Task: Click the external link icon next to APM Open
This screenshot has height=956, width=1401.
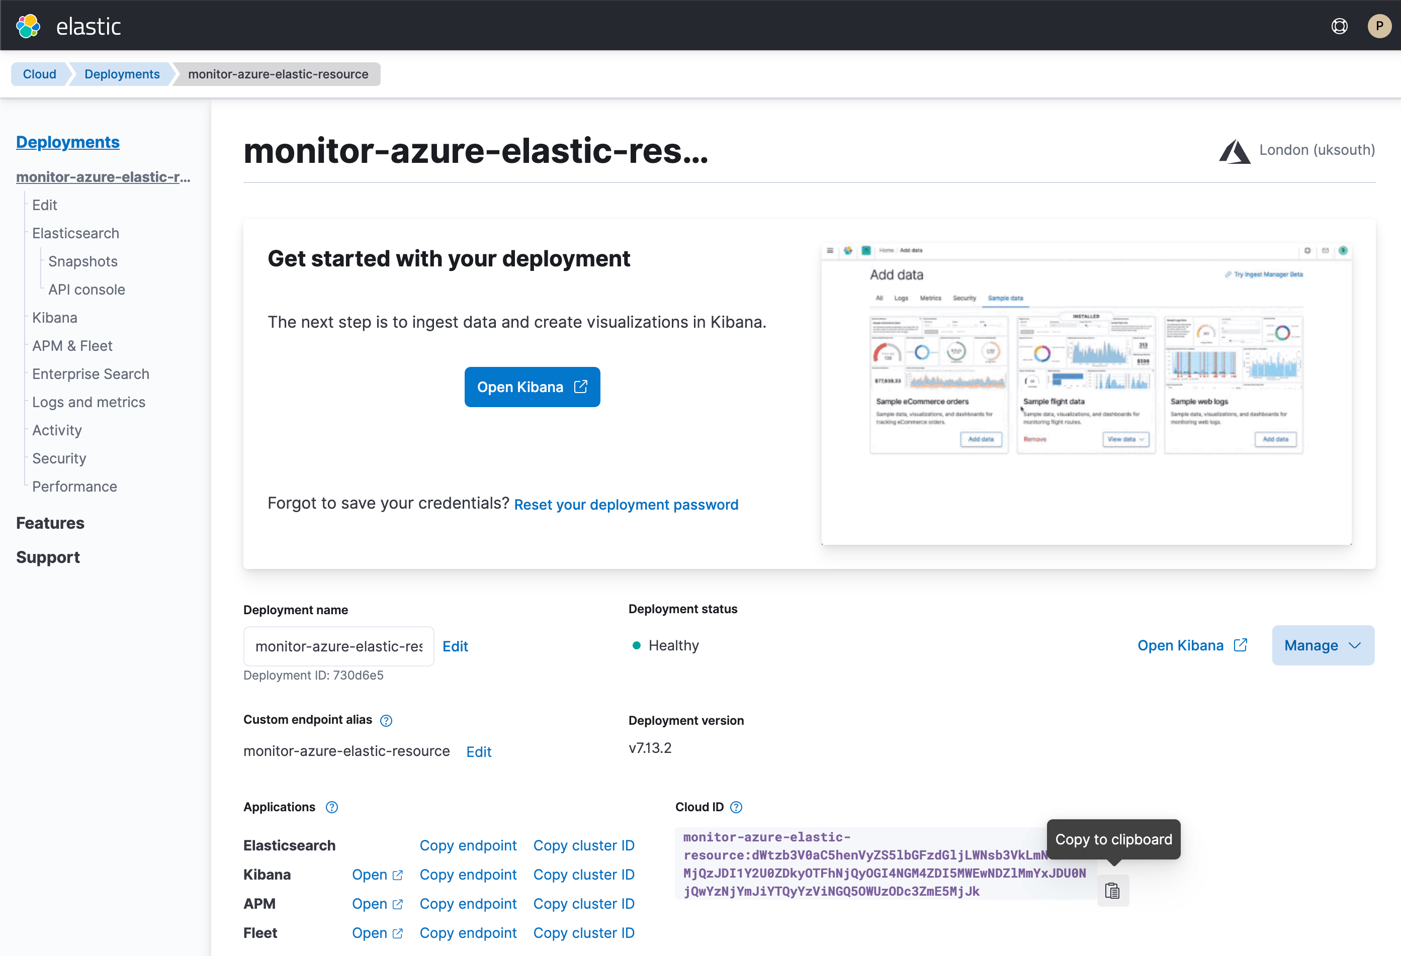Action: (397, 904)
